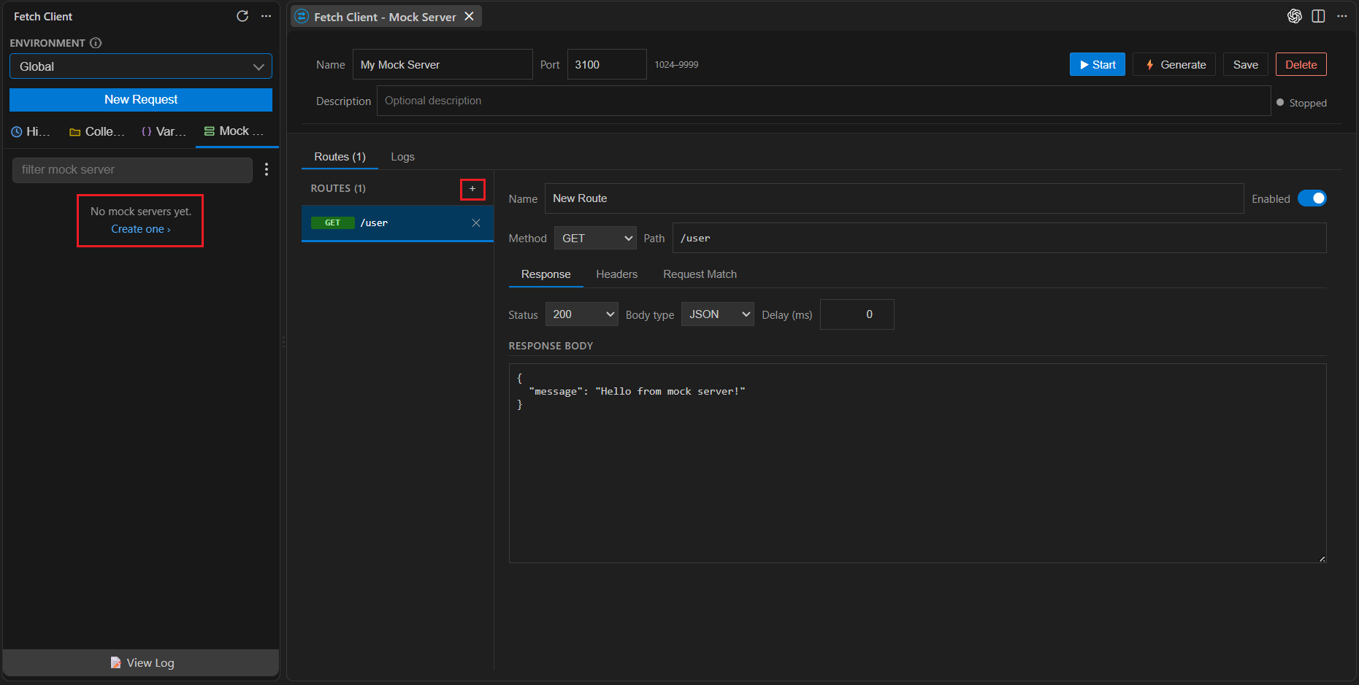Click the Generate button
Viewport: 1359px width, 685px height.
click(1174, 65)
